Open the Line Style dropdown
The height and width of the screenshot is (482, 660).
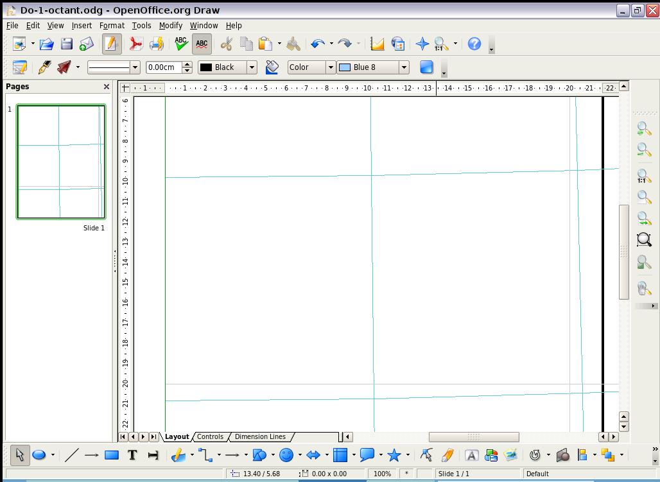pyautogui.click(x=135, y=67)
